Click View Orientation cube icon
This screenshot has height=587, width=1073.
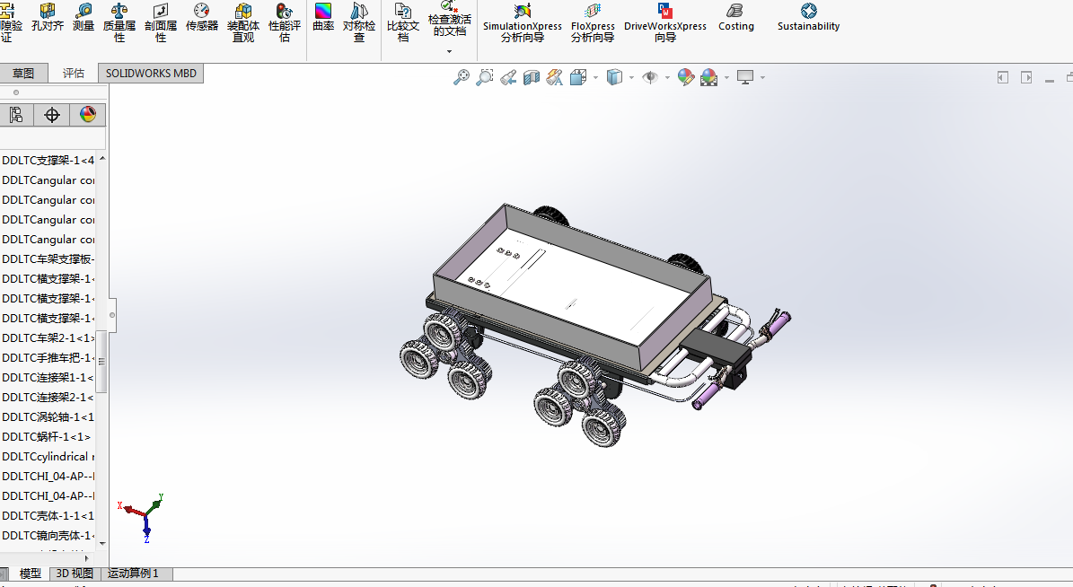pyautogui.click(x=578, y=77)
